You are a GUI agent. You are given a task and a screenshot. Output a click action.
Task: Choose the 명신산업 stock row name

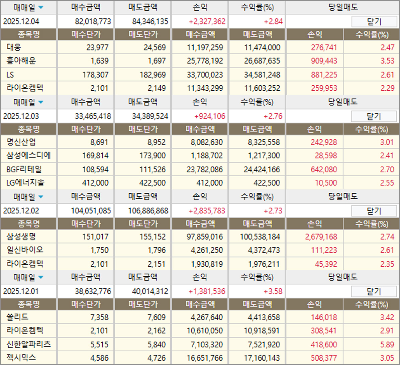point(21,142)
